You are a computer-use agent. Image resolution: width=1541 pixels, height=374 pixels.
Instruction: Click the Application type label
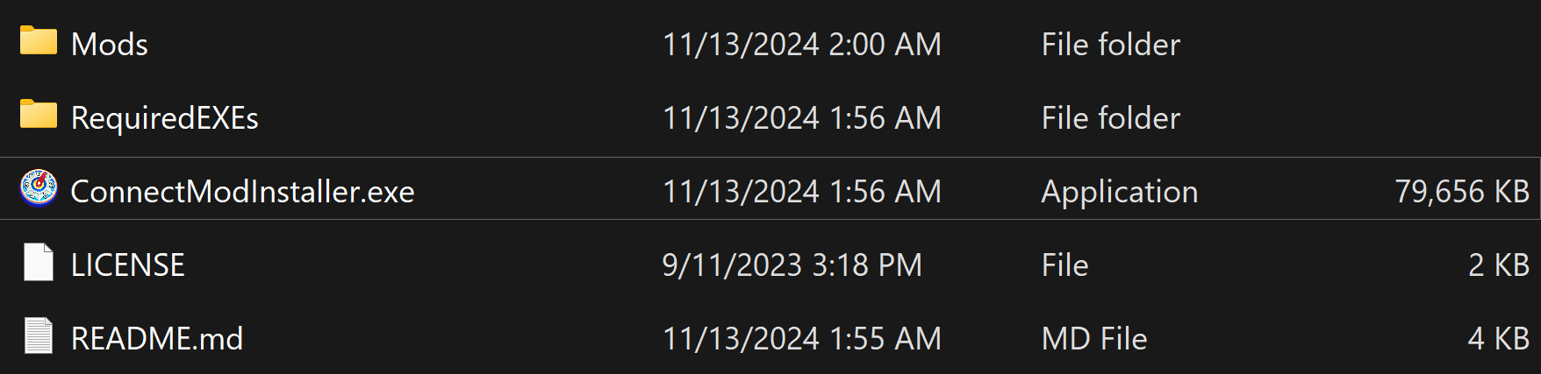tap(1119, 192)
